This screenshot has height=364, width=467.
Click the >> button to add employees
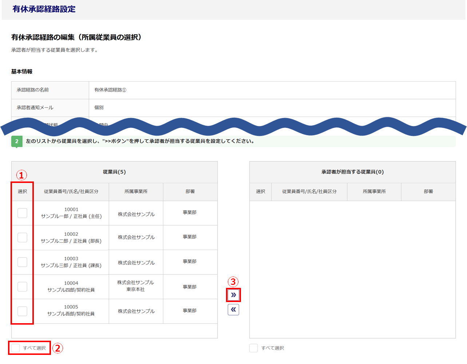233,295
